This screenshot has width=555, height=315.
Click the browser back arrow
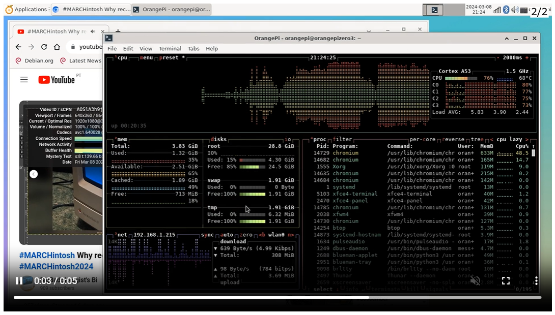click(18, 47)
